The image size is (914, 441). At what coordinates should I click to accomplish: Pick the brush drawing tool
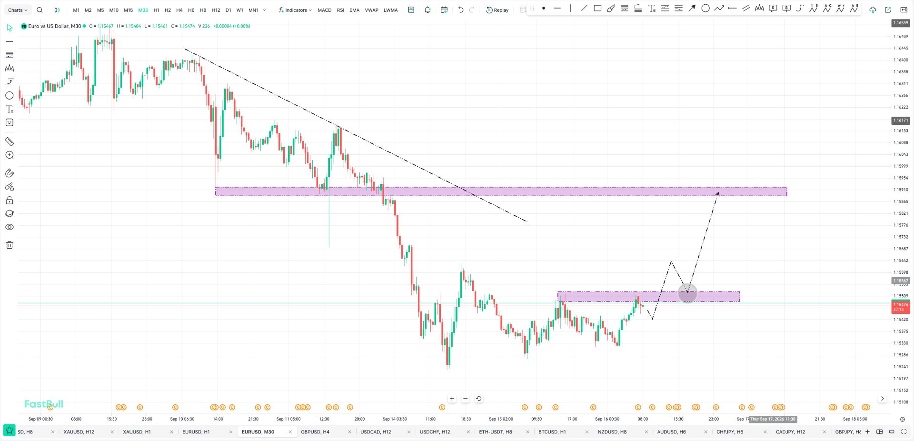(611, 8)
